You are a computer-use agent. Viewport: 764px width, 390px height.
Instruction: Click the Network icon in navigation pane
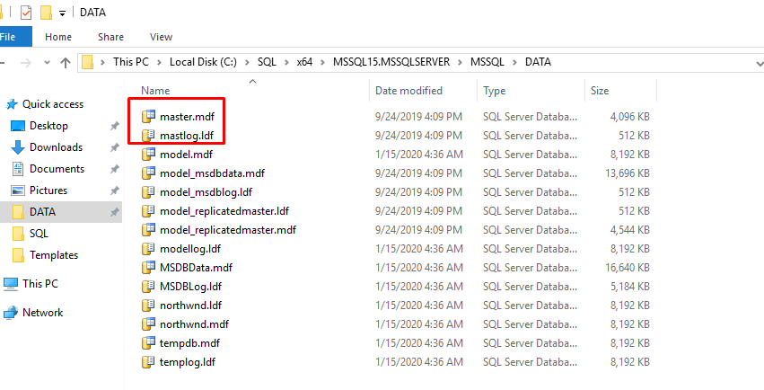(11, 313)
